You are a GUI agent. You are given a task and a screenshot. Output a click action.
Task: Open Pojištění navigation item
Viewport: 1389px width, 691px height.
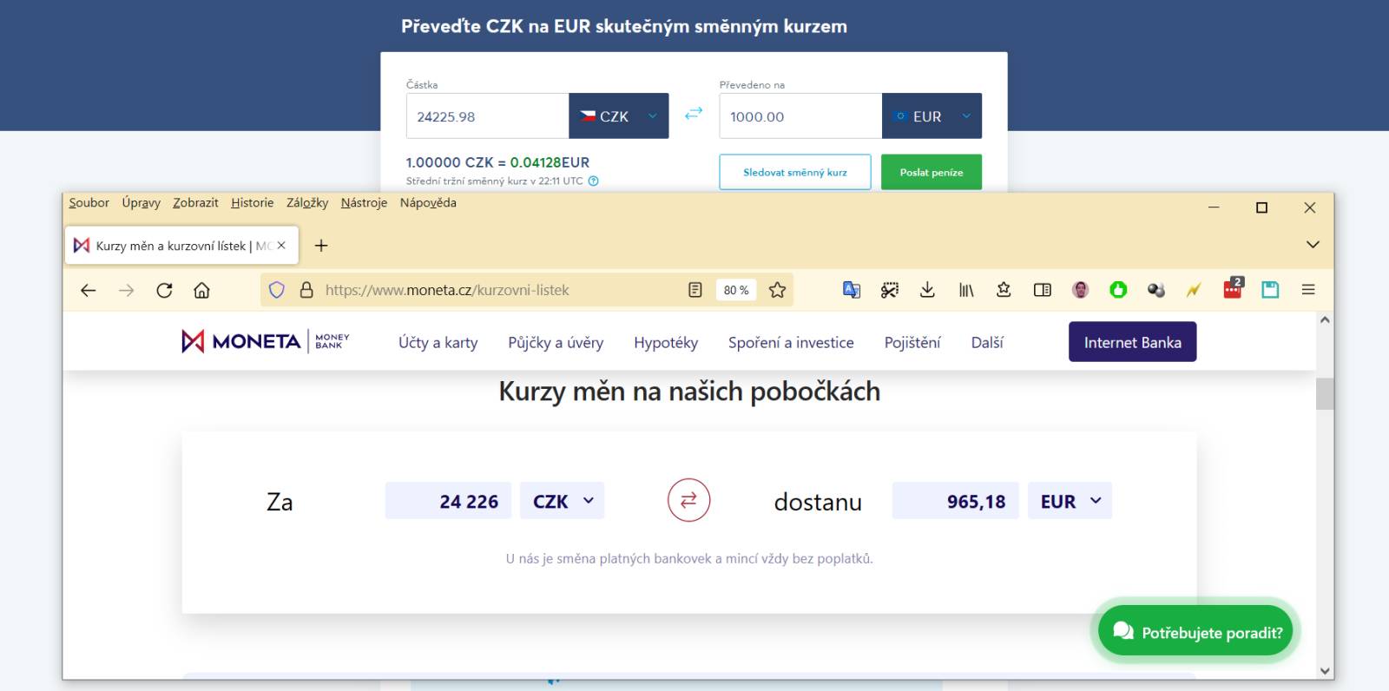(x=912, y=343)
